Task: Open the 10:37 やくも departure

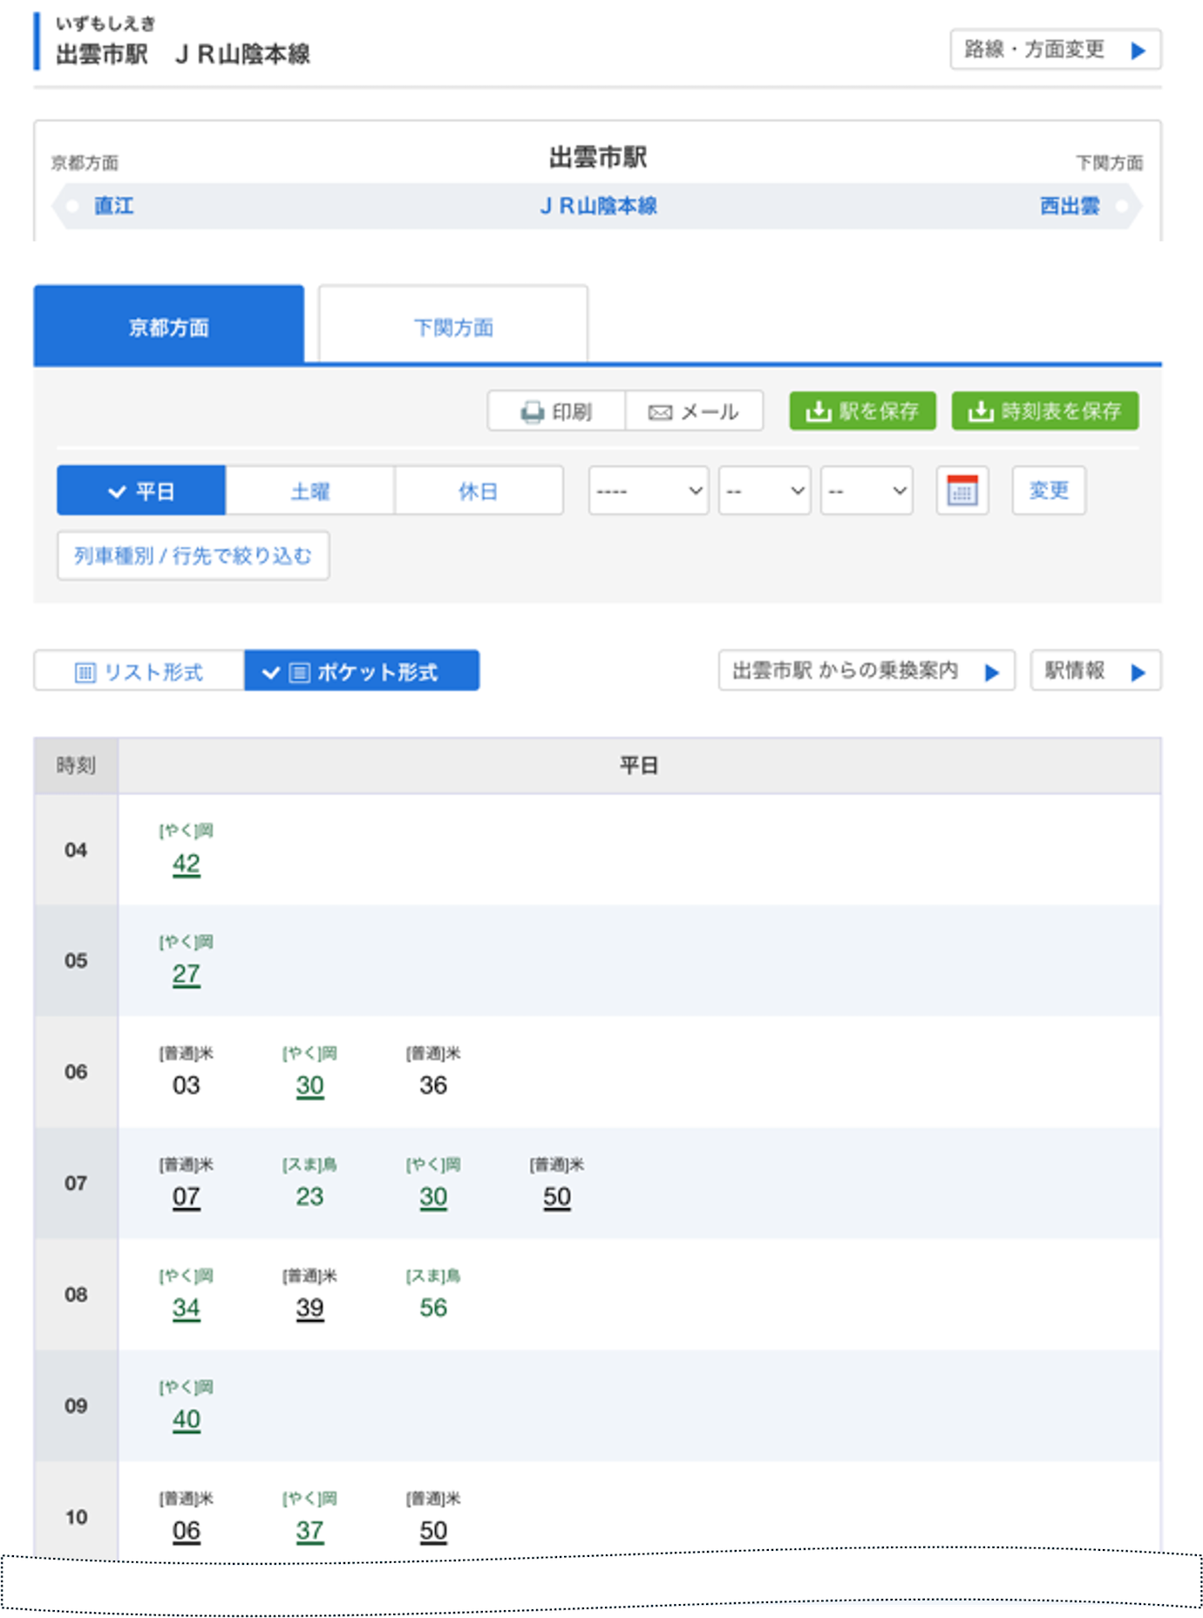Action: (x=310, y=1531)
